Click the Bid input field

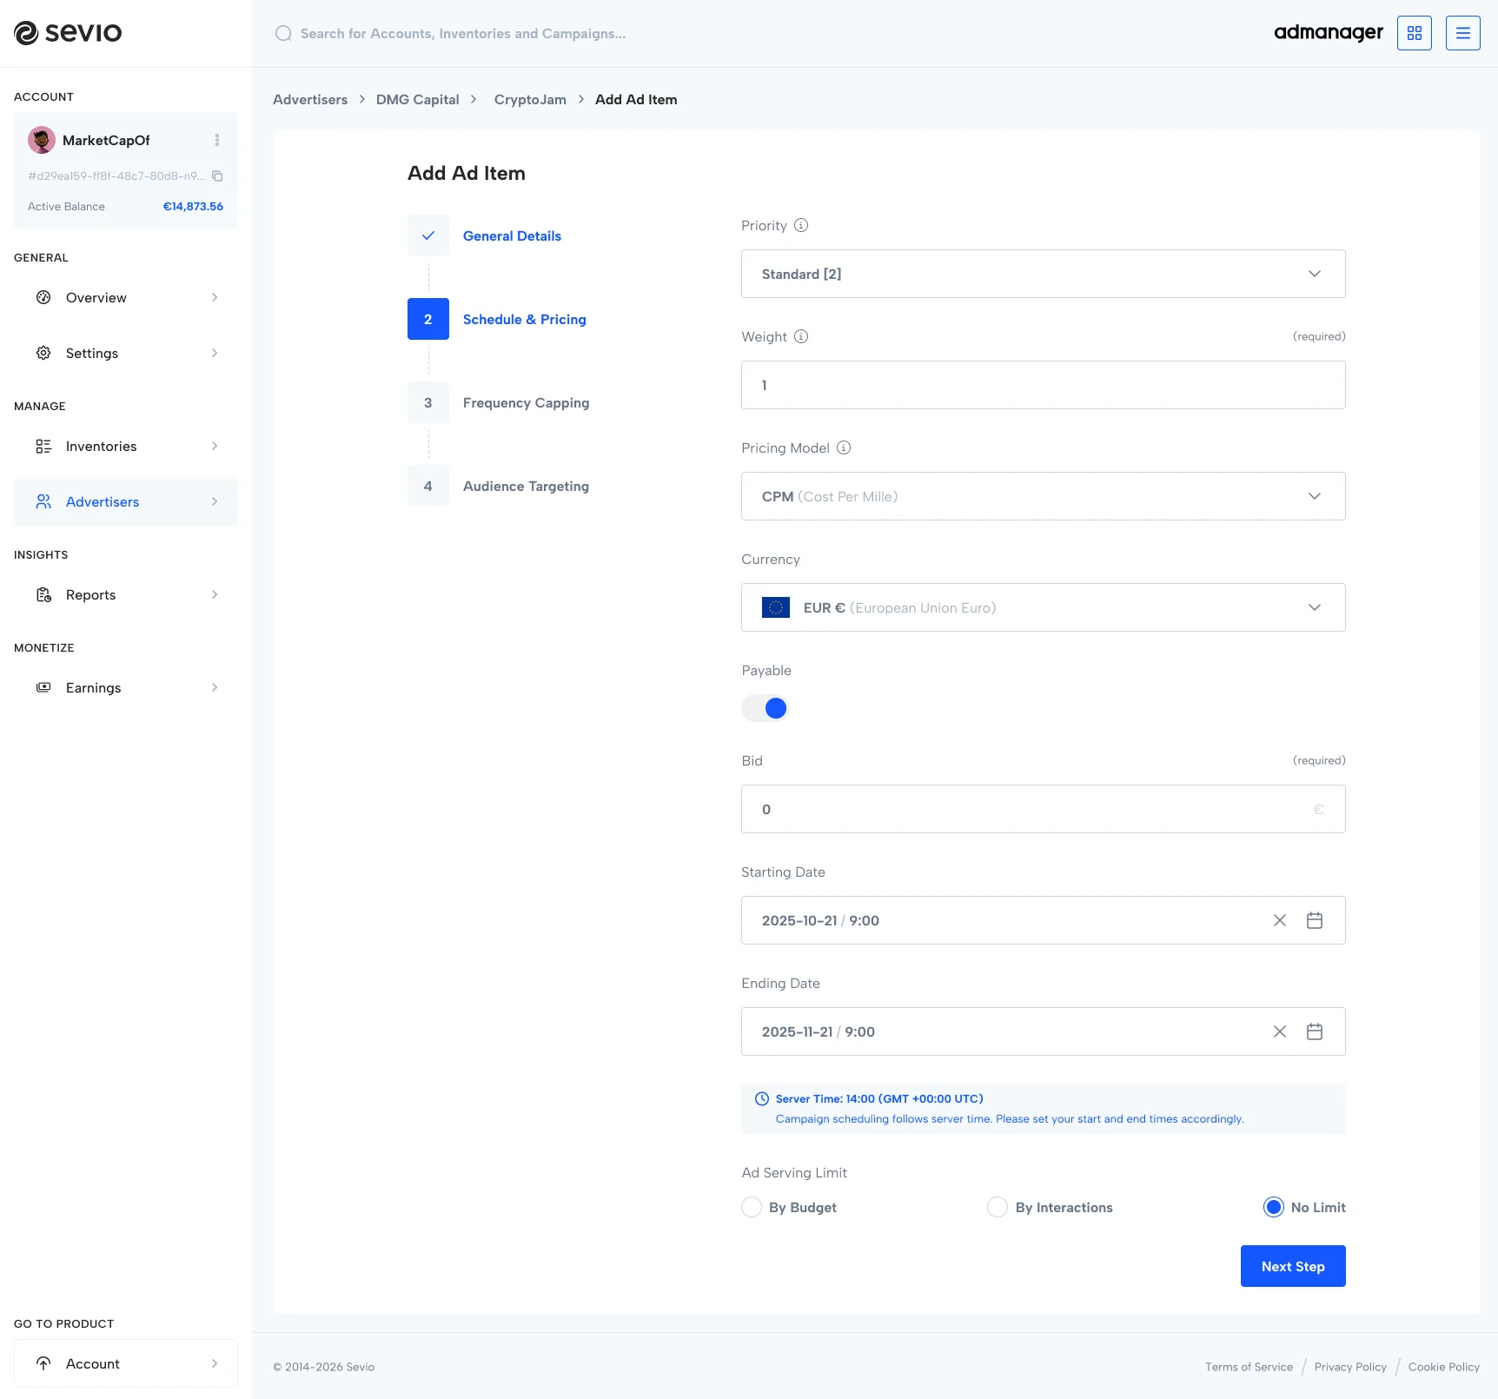1044,809
